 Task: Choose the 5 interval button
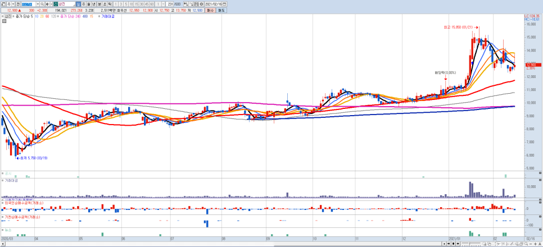pyautogui.click(x=126, y=4)
